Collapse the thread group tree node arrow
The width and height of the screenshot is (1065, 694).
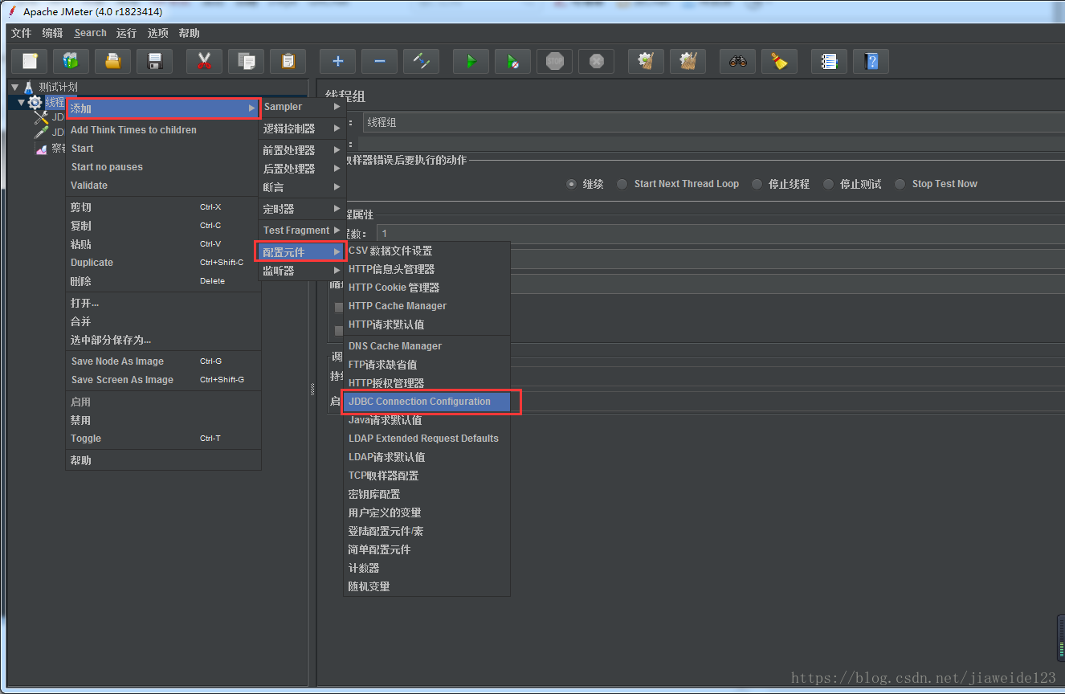tap(22, 103)
